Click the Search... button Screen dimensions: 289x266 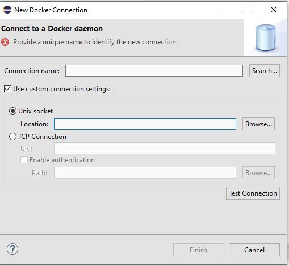tap(265, 71)
